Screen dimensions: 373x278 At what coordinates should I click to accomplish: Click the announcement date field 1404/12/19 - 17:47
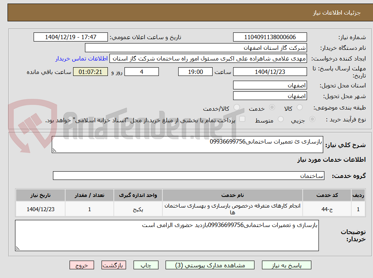coord(71,37)
